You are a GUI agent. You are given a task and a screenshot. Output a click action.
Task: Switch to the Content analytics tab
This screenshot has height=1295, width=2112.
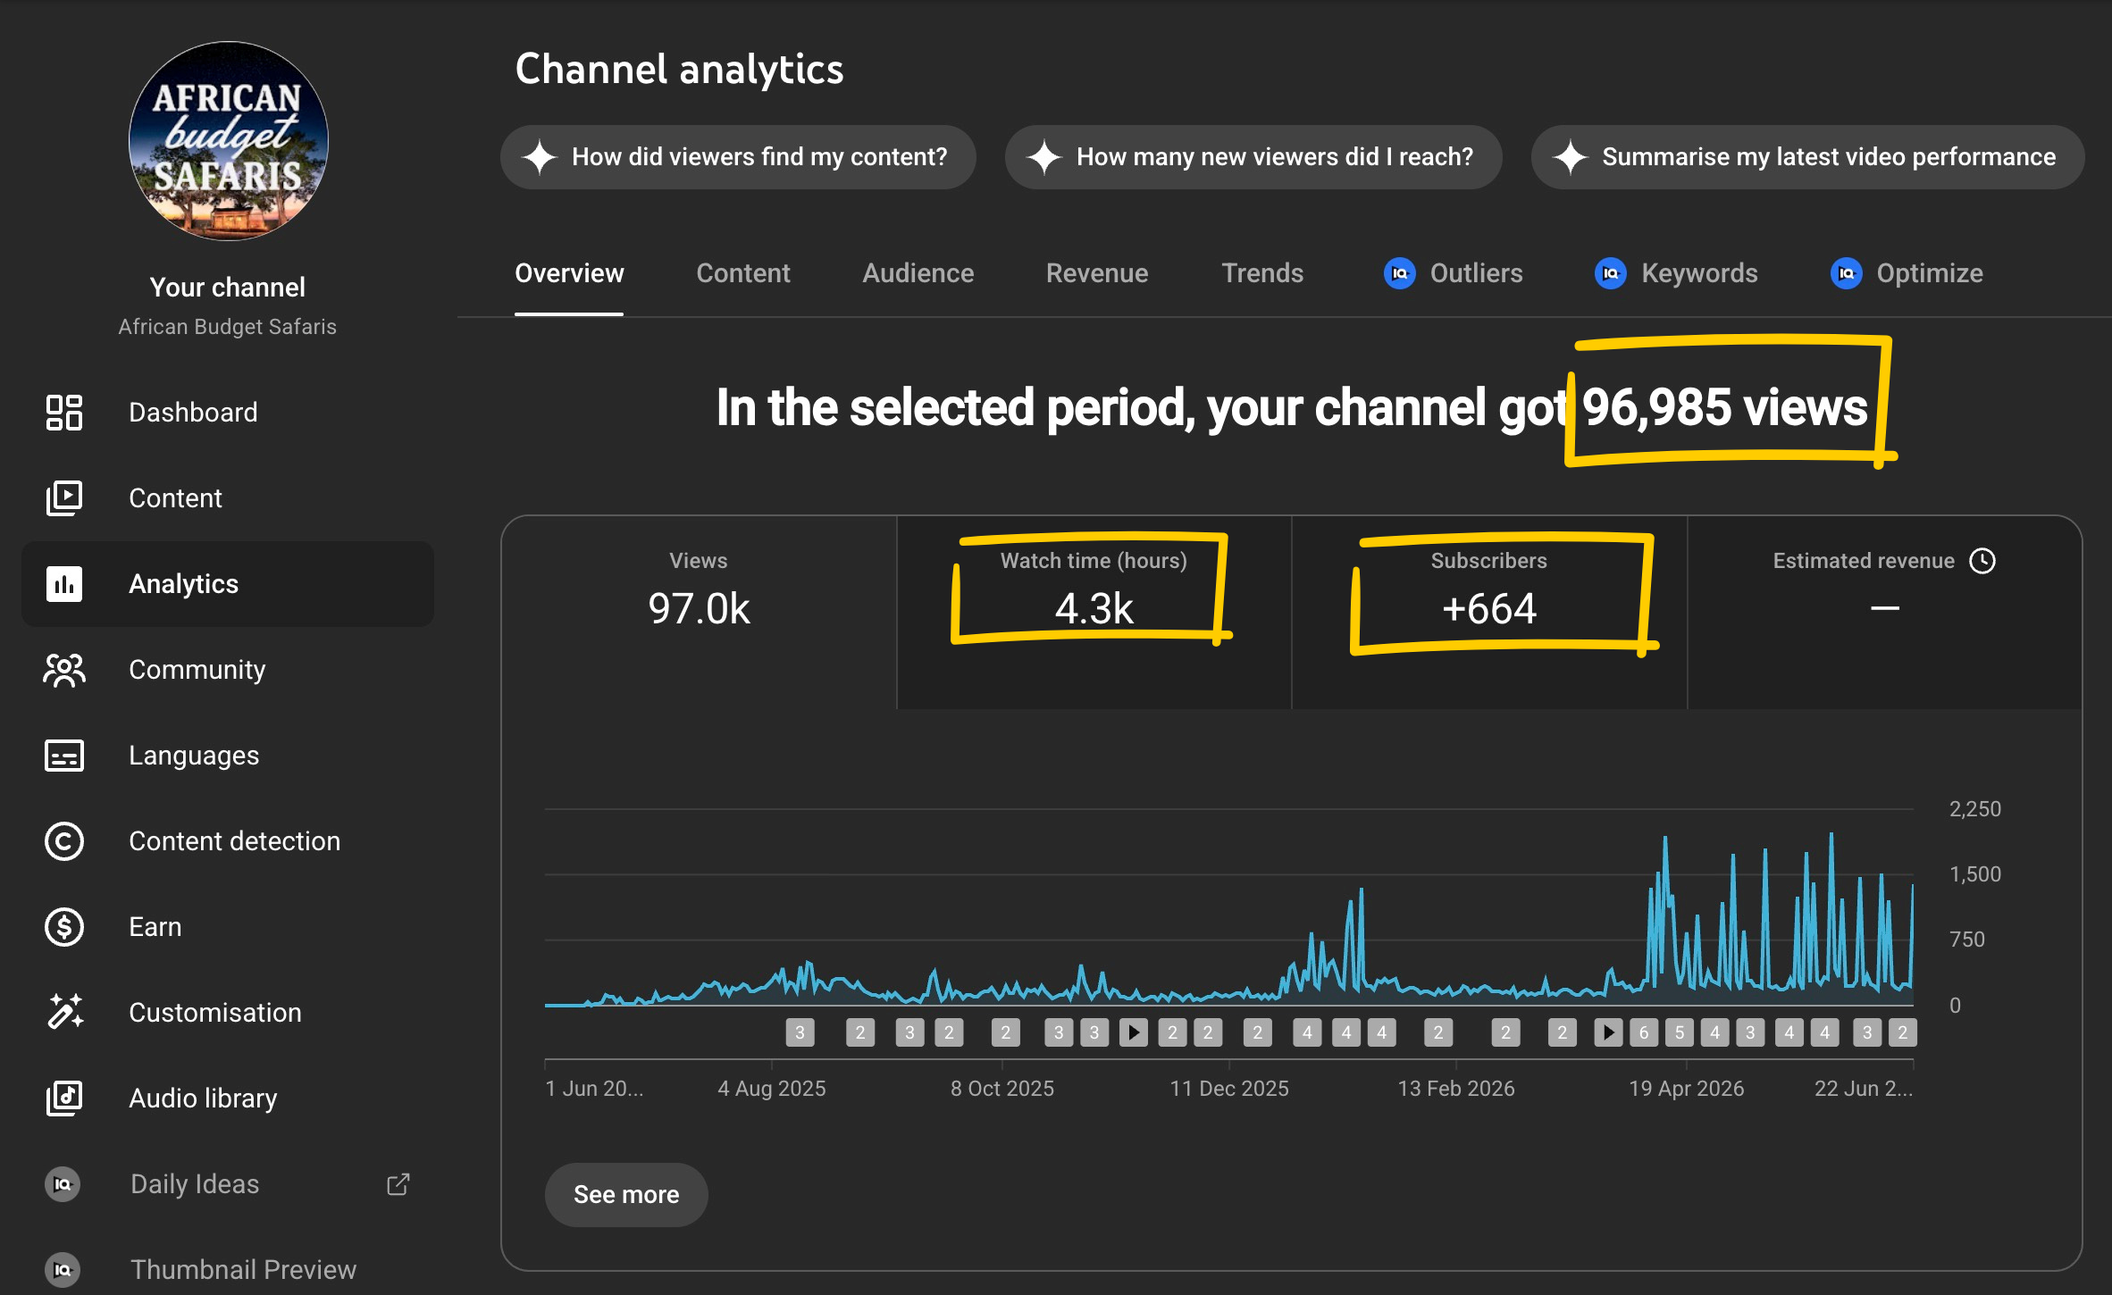tap(743, 273)
